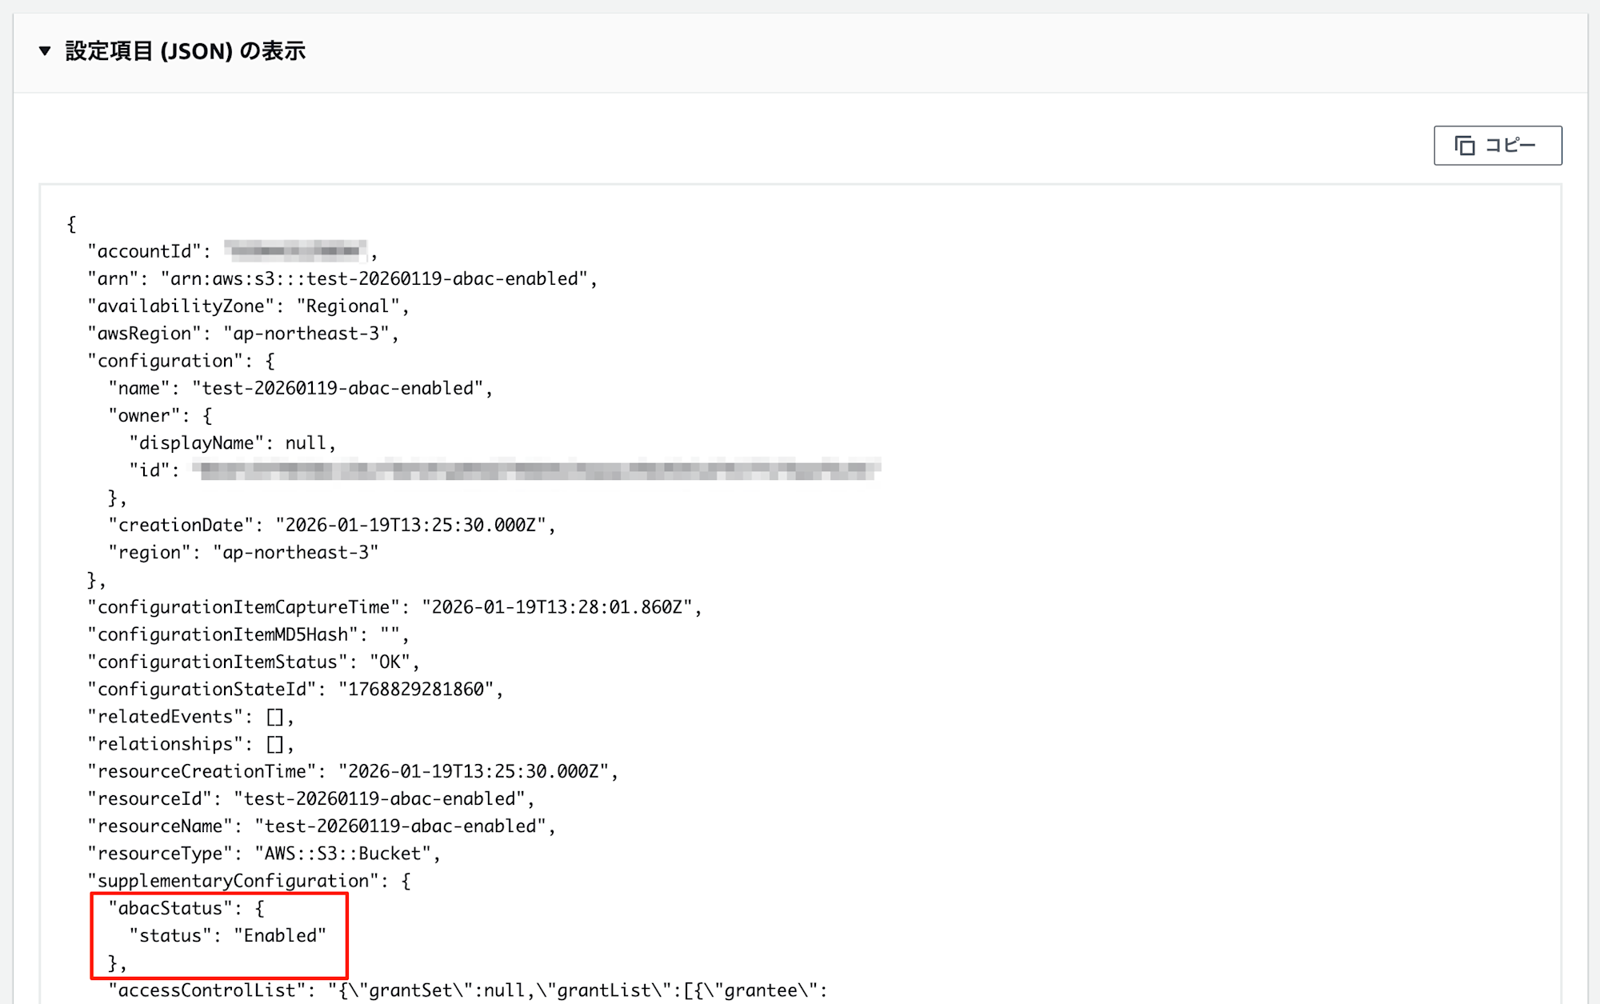Click the arn value text
This screenshot has width=1600, height=1004.
[x=374, y=278]
